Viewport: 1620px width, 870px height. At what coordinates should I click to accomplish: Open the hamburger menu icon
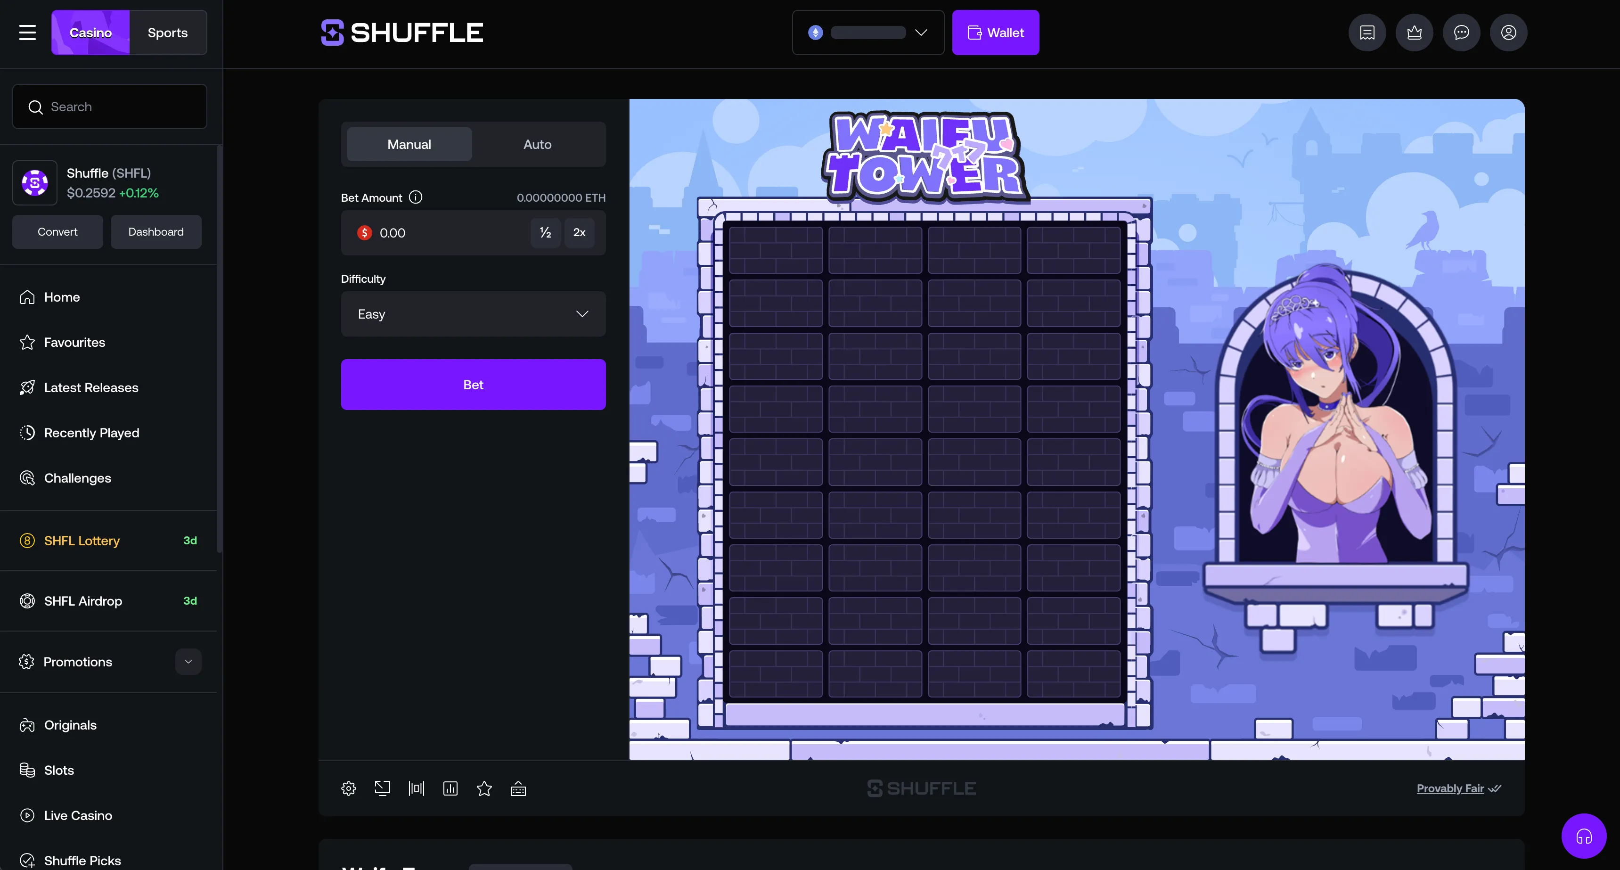tap(27, 33)
